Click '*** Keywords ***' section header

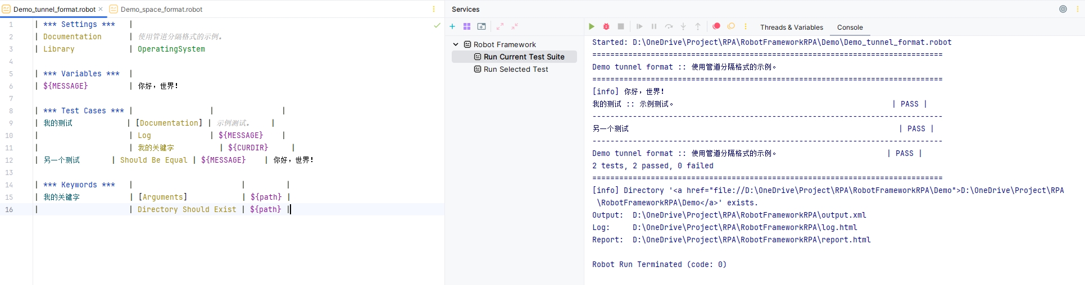pyautogui.click(x=79, y=185)
